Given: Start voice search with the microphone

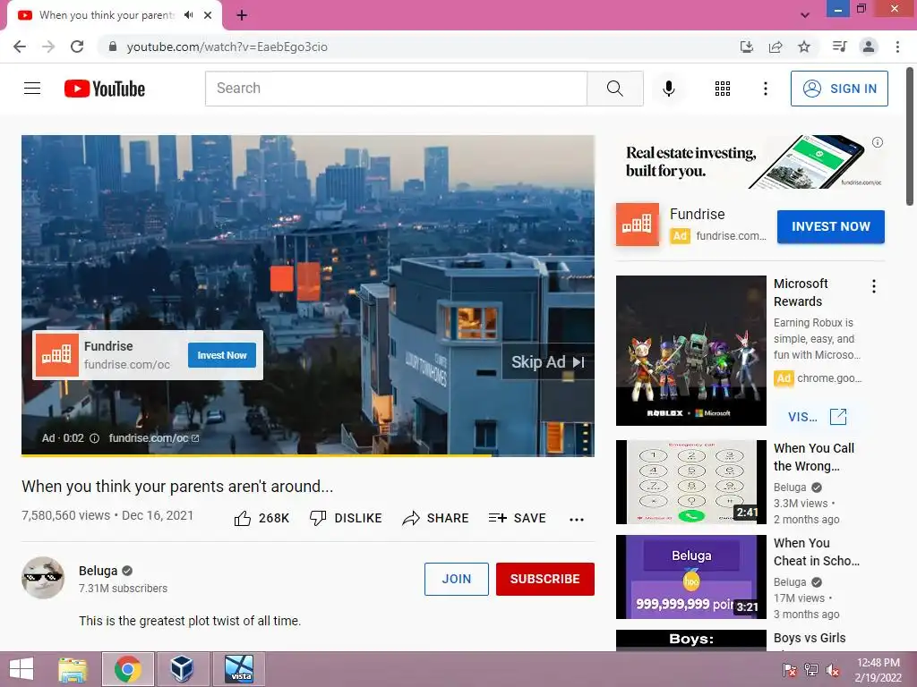Looking at the screenshot, I should 668,89.
